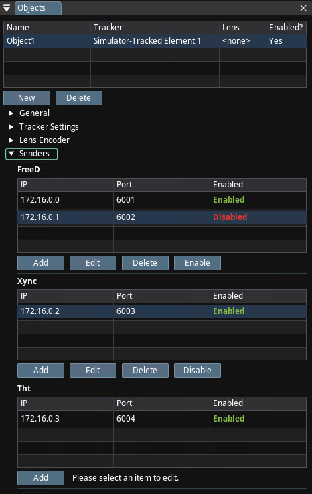Image resolution: width=312 pixels, height=494 pixels.
Task: Select Tht sender 172.16.0.3 row
Action: coord(162,419)
